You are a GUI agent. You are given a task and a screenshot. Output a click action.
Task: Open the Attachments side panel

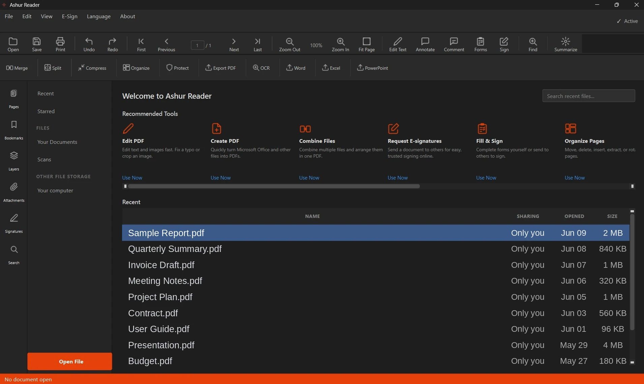point(14,193)
